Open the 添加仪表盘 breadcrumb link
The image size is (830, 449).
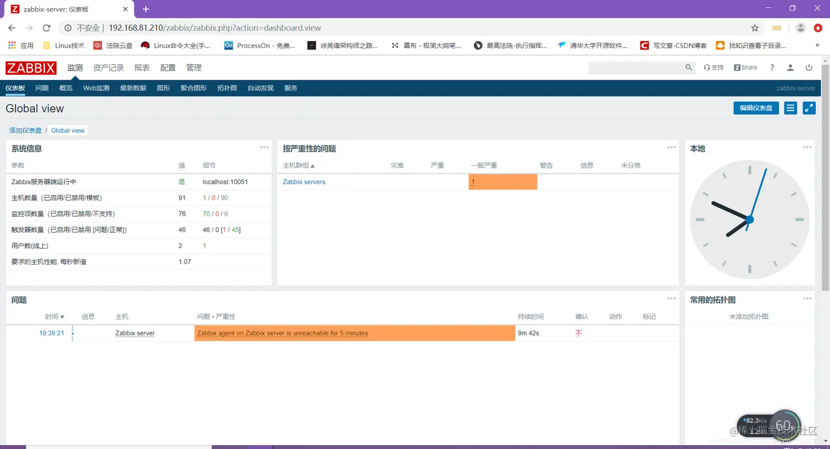pyautogui.click(x=26, y=131)
